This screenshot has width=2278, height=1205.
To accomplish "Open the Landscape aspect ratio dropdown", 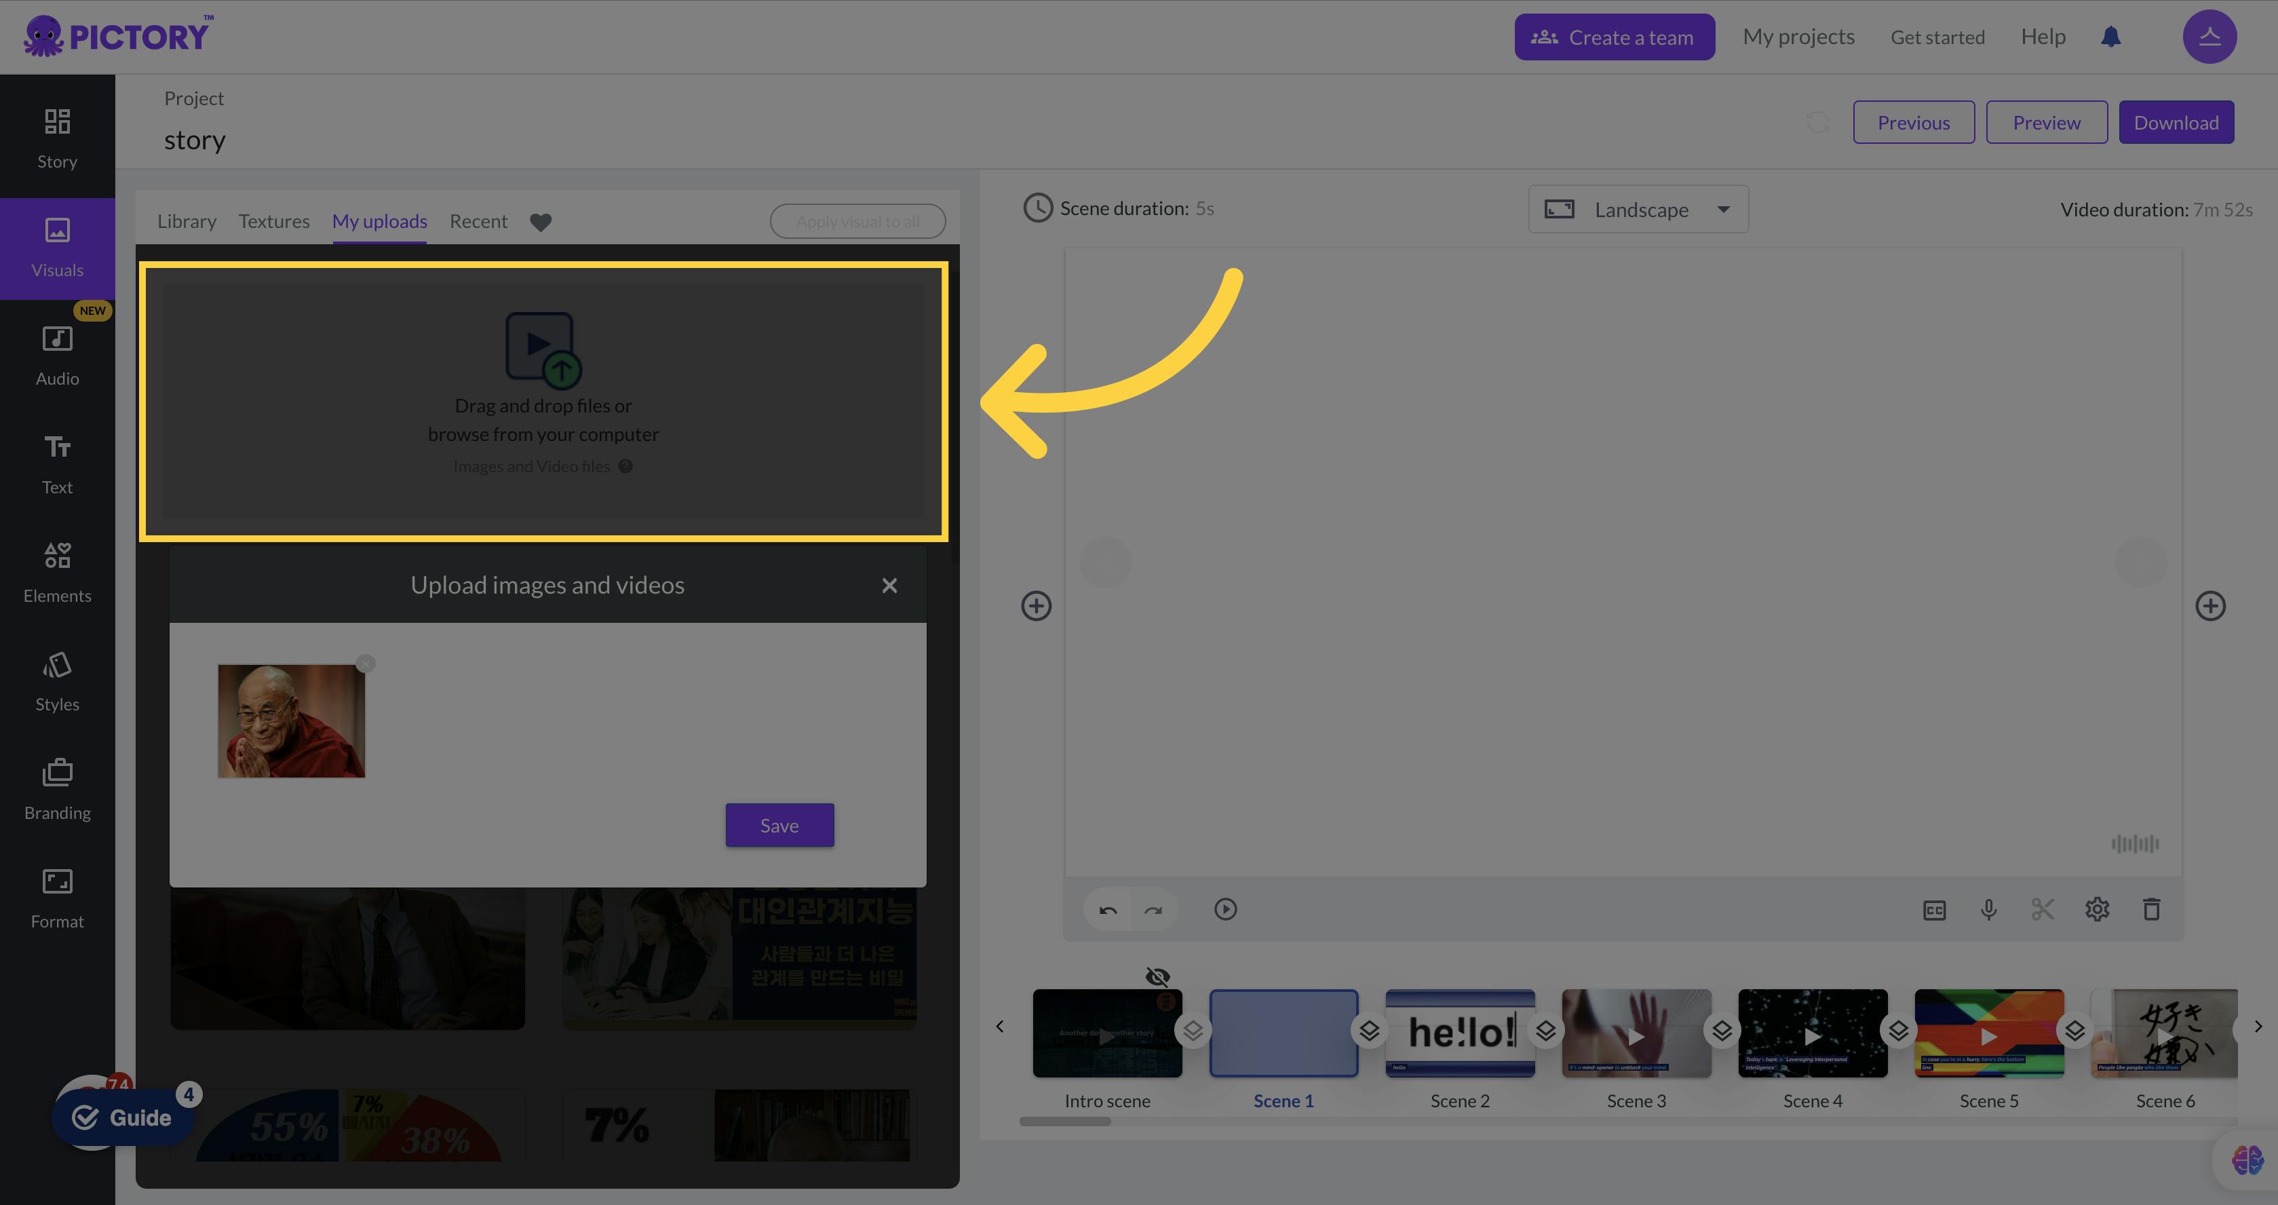I will [1638, 210].
